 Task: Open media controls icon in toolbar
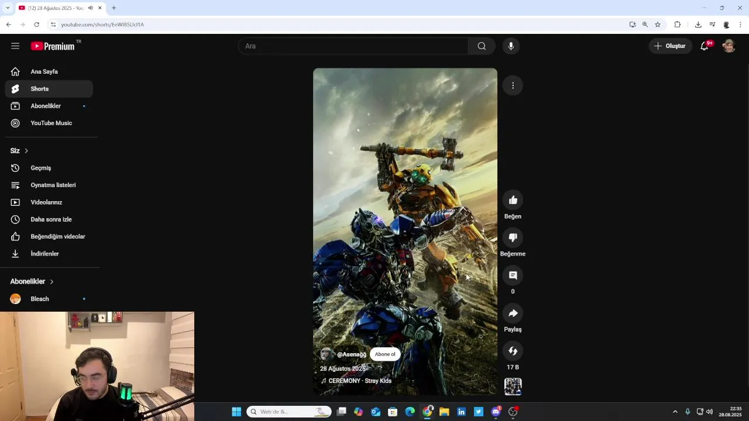[x=712, y=25]
